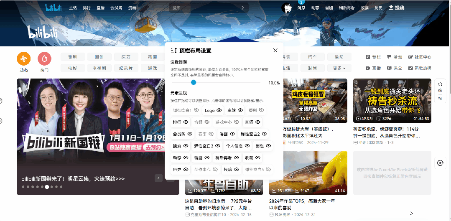Open 专栏 link with article icon
451x221 pixels.
[x=373, y=57]
